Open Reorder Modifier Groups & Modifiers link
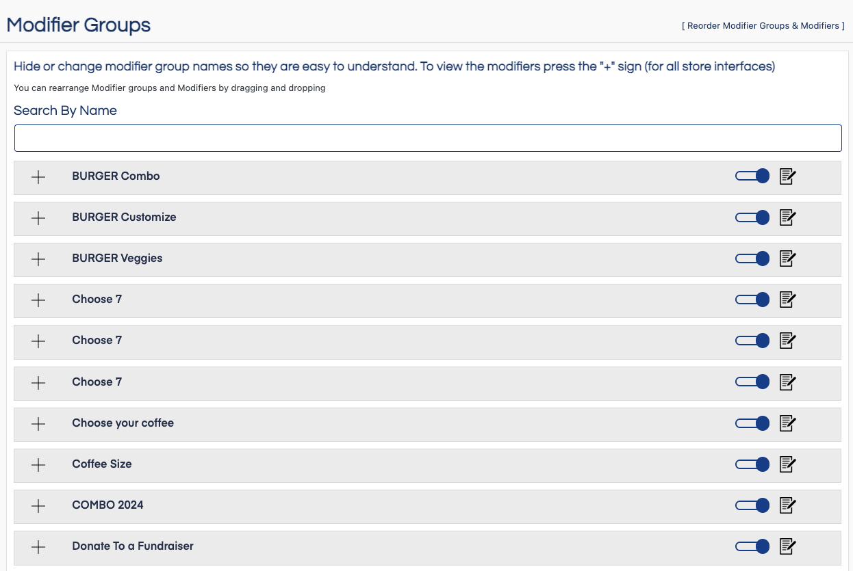 tap(763, 26)
